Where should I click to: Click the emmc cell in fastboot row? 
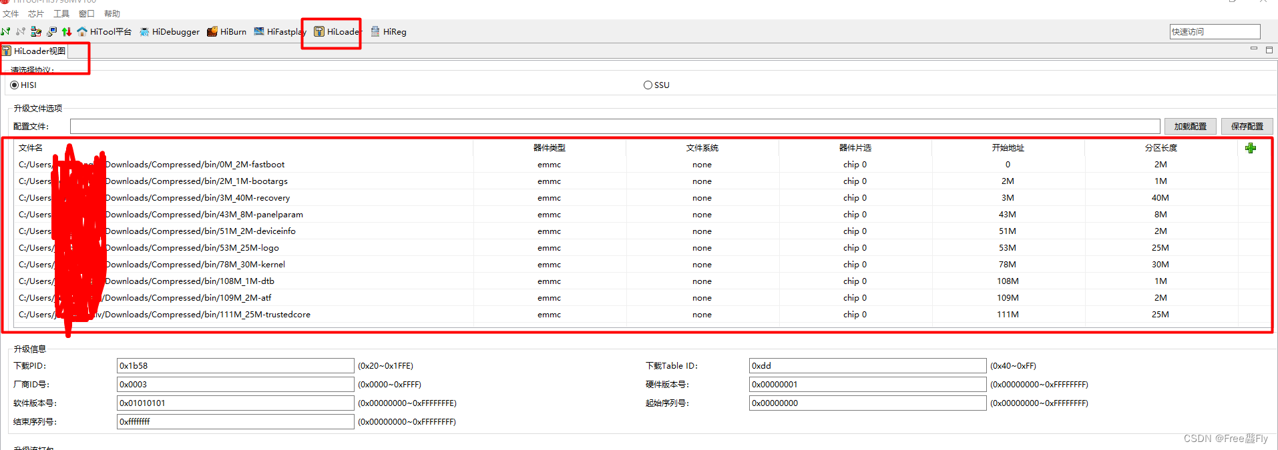[550, 165]
